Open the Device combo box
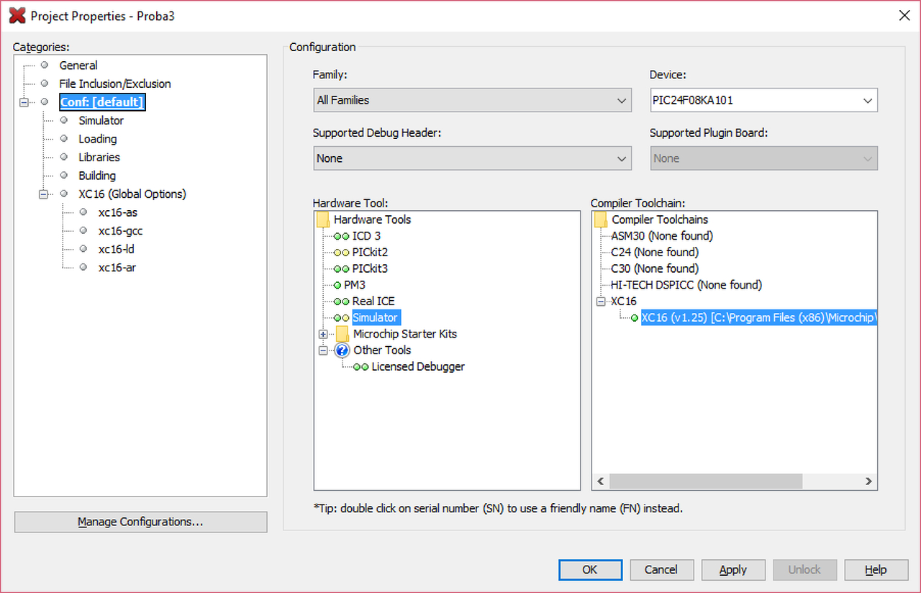 click(x=763, y=101)
